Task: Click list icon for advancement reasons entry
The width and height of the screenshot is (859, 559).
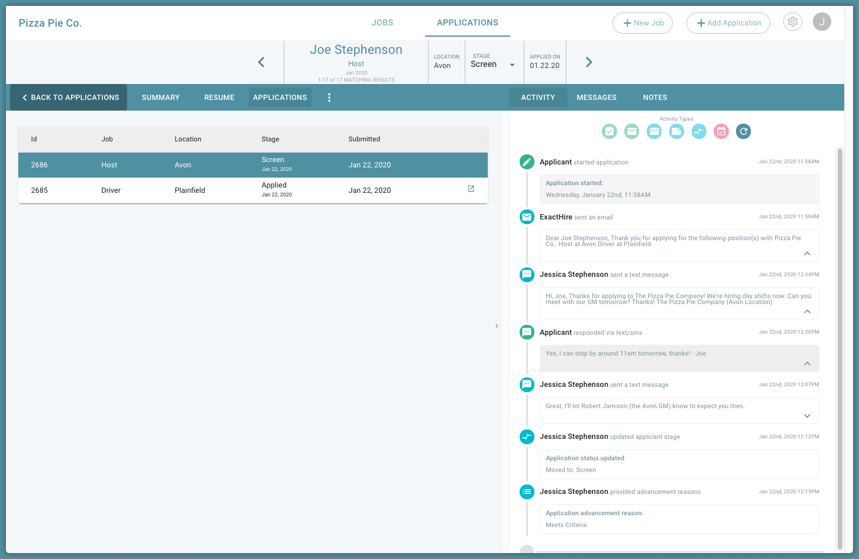Action: pos(527,492)
